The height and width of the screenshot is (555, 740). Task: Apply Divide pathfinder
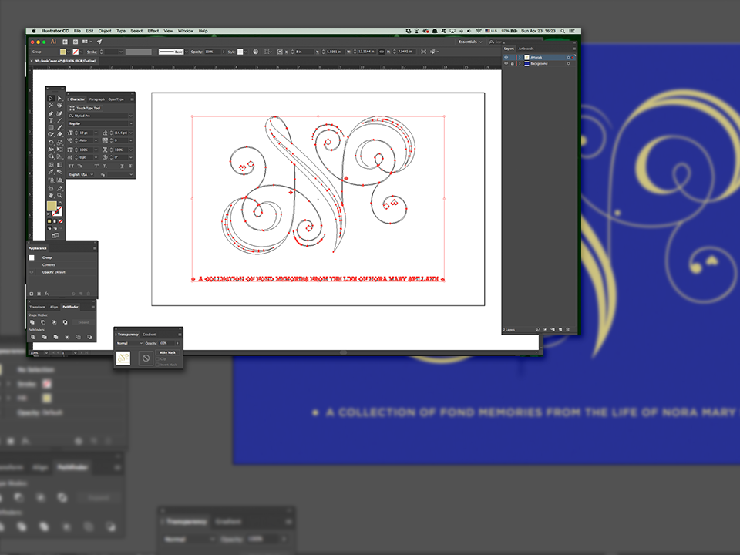33,337
